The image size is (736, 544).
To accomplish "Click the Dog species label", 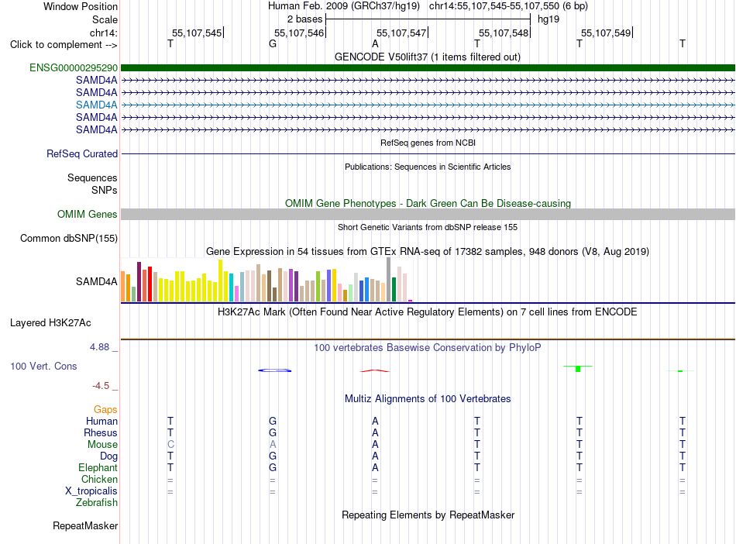I will pyautogui.click(x=108, y=456).
